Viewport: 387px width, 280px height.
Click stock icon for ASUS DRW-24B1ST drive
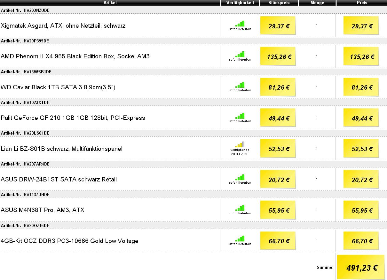[x=240, y=178]
